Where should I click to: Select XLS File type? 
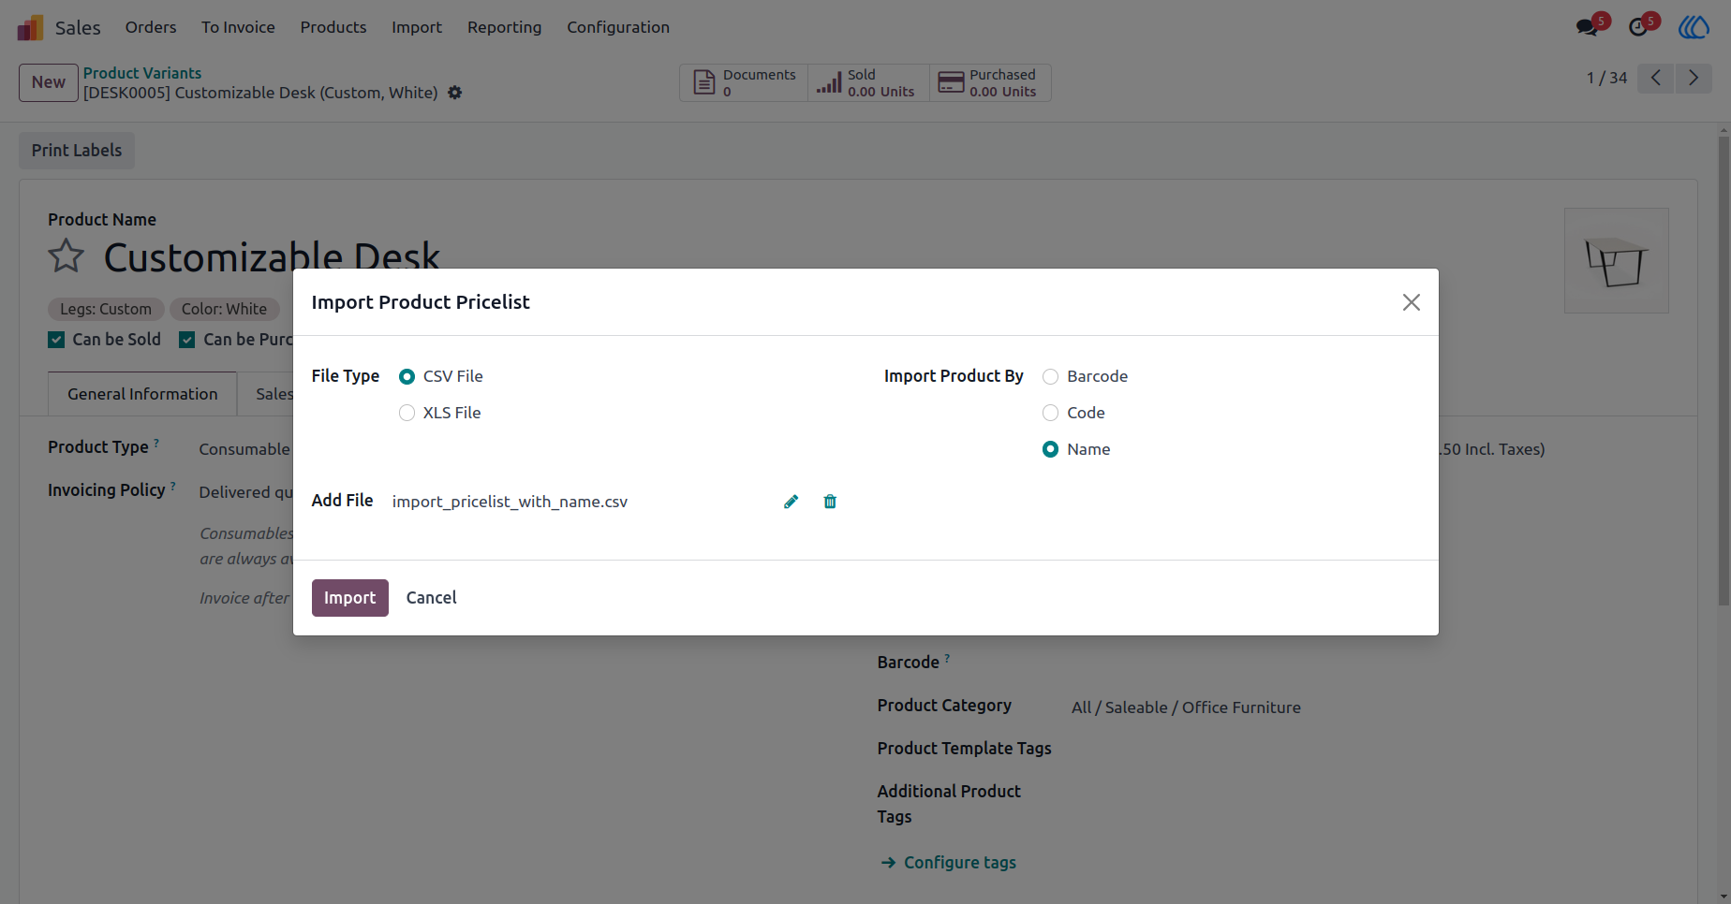coord(407,413)
